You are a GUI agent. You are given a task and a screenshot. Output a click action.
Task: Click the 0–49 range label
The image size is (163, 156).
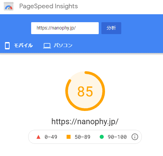click(51, 137)
